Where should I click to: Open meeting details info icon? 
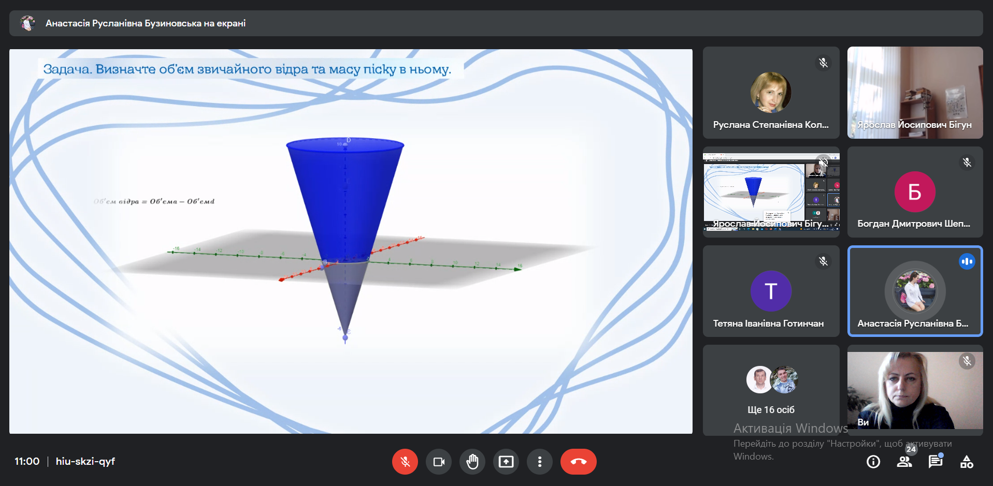pos(873,462)
